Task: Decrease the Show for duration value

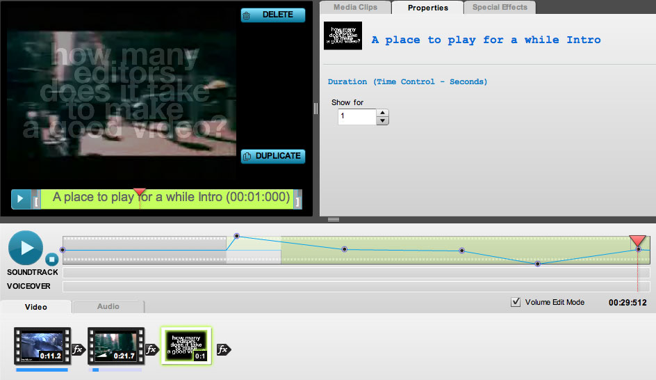Action: coord(382,121)
